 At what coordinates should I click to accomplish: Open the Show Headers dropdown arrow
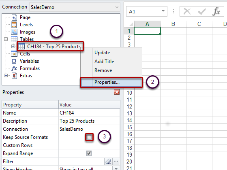(x=116, y=168)
